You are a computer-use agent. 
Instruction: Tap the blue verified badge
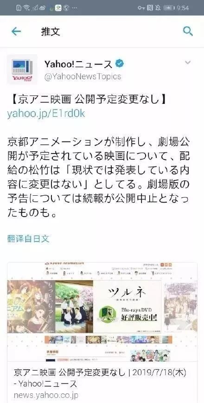(x=119, y=64)
